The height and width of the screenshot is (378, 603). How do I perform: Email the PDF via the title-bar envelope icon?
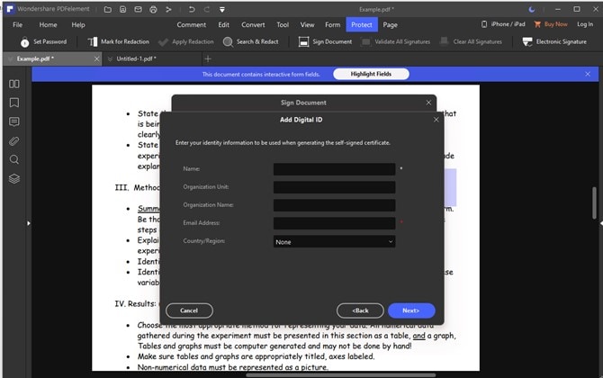click(x=138, y=9)
